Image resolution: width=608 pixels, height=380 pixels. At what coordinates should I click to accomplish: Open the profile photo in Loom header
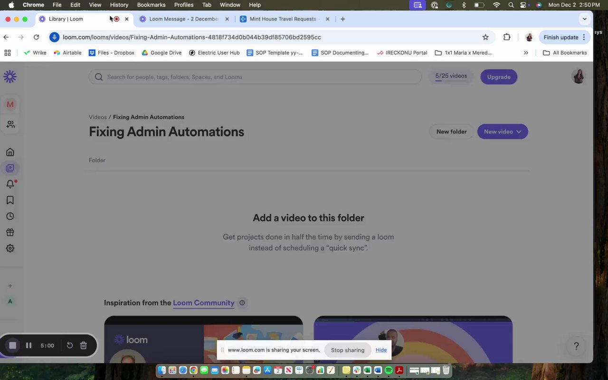coord(578,76)
